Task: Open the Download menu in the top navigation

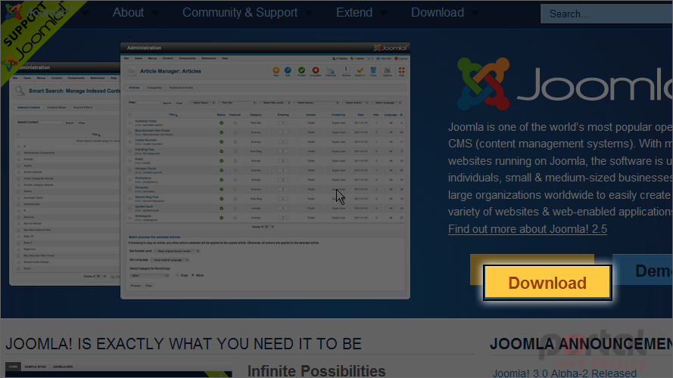Action: coord(444,13)
